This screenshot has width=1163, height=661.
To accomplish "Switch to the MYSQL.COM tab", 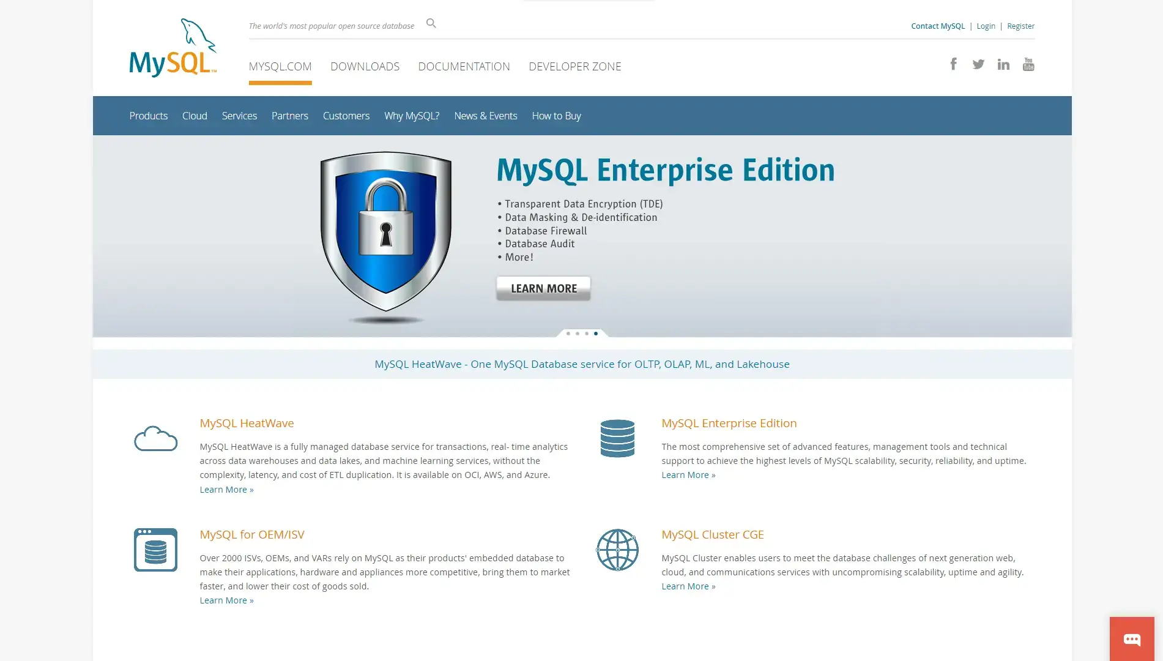I will pos(280,66).
